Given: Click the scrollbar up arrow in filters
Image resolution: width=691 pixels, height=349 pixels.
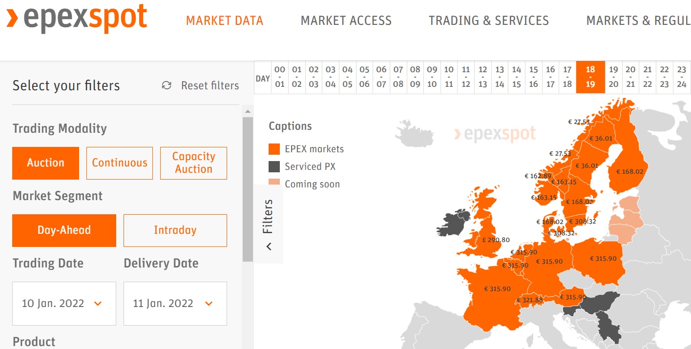Looking at the screenshot, I should [248, 112].
